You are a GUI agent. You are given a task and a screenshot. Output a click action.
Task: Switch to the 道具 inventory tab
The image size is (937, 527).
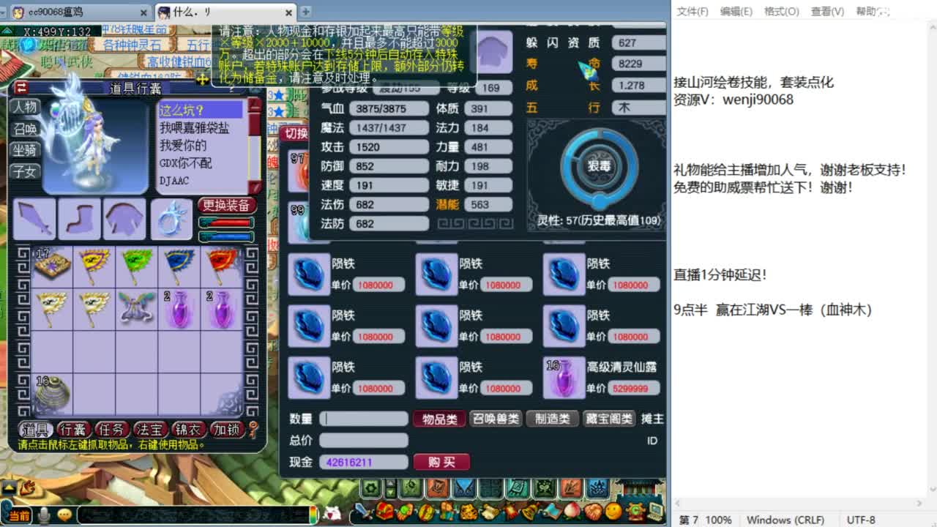(34, 430)
